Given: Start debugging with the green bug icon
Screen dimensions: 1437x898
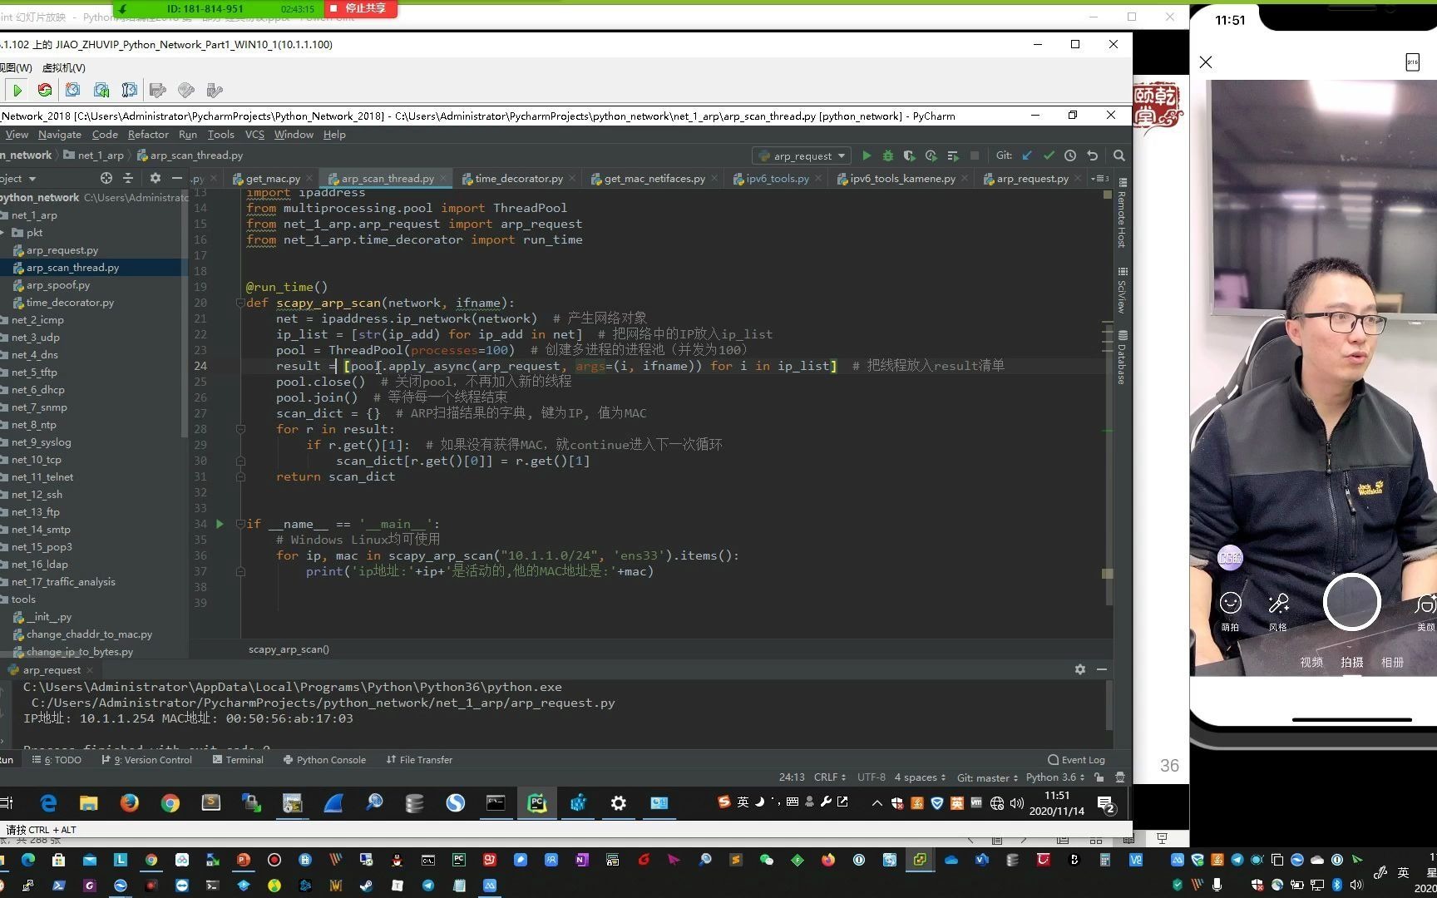Looking at the screenshot, I should coord(888,155).
